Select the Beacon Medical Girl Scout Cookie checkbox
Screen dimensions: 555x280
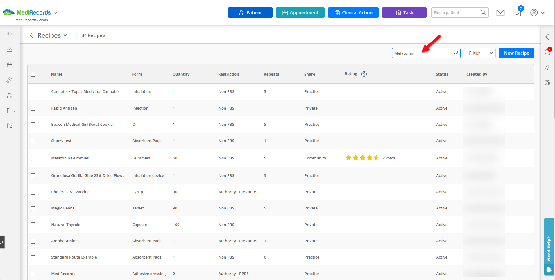(33, 125)
